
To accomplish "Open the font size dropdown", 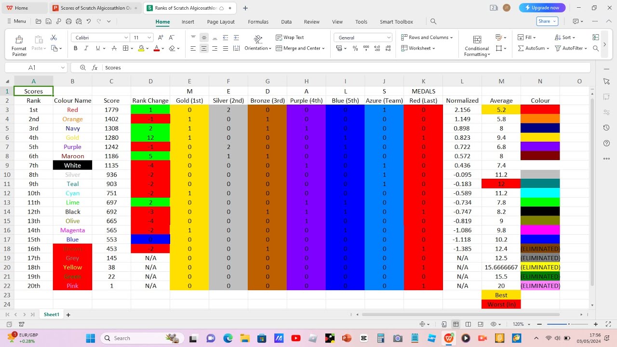I will [x=149, y=38].
